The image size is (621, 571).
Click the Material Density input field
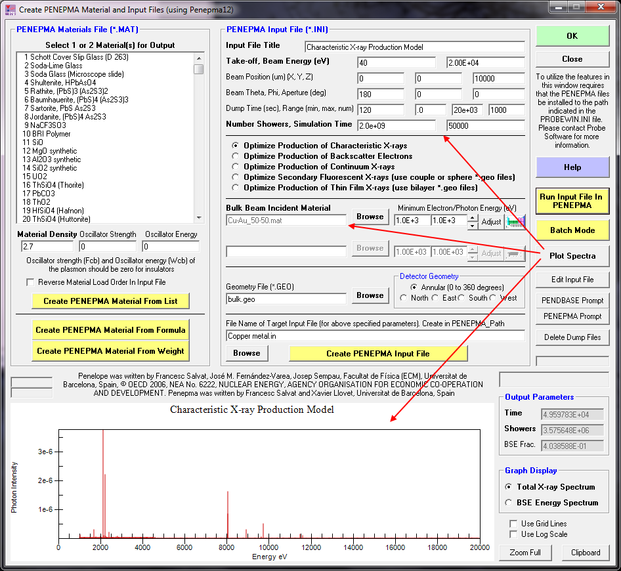[x=46, y=247]
